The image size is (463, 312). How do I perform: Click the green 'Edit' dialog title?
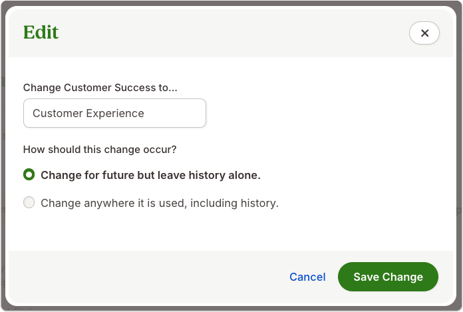click(41, 32)
